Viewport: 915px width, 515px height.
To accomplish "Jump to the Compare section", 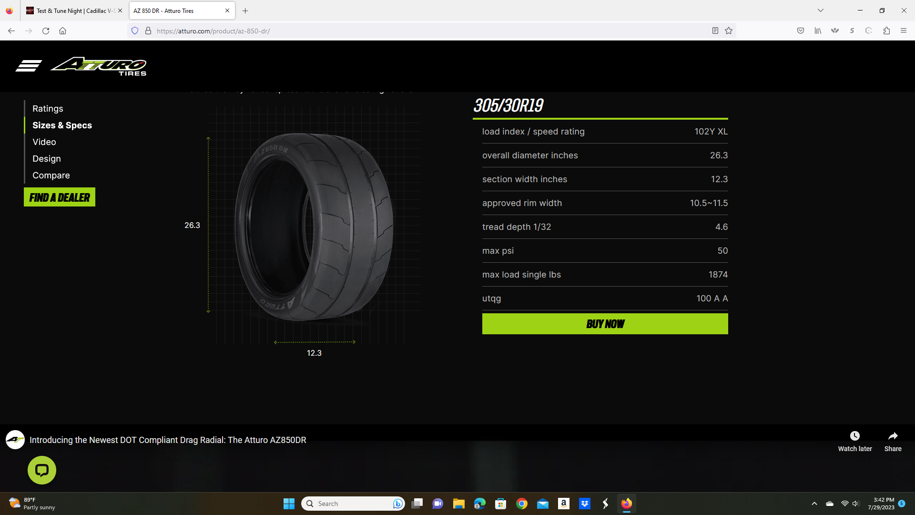I will [51, 175].
